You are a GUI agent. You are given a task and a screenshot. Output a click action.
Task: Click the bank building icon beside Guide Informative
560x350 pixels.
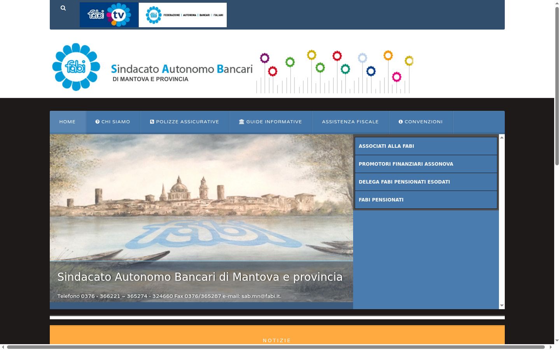pyautogui.click(x=241, y=122)
